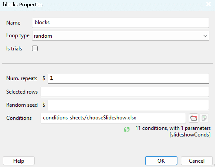This screenshot has height=167, width=215.
Task: Click the dollar sign beside Random seed
Action: (x=44, y=105)
